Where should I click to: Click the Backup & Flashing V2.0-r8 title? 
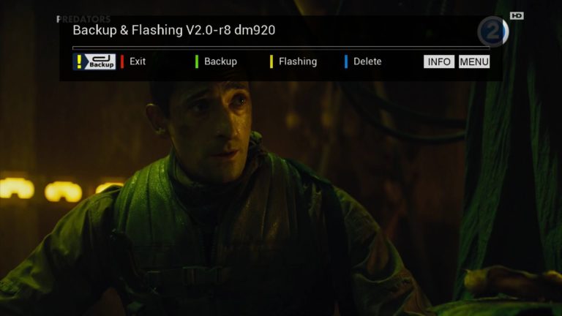174,30
